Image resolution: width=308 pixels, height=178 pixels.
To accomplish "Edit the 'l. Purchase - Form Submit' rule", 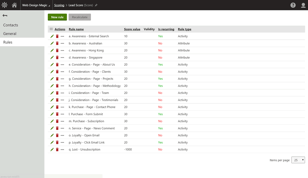I will pyautogui.click(x=52, y=114).
